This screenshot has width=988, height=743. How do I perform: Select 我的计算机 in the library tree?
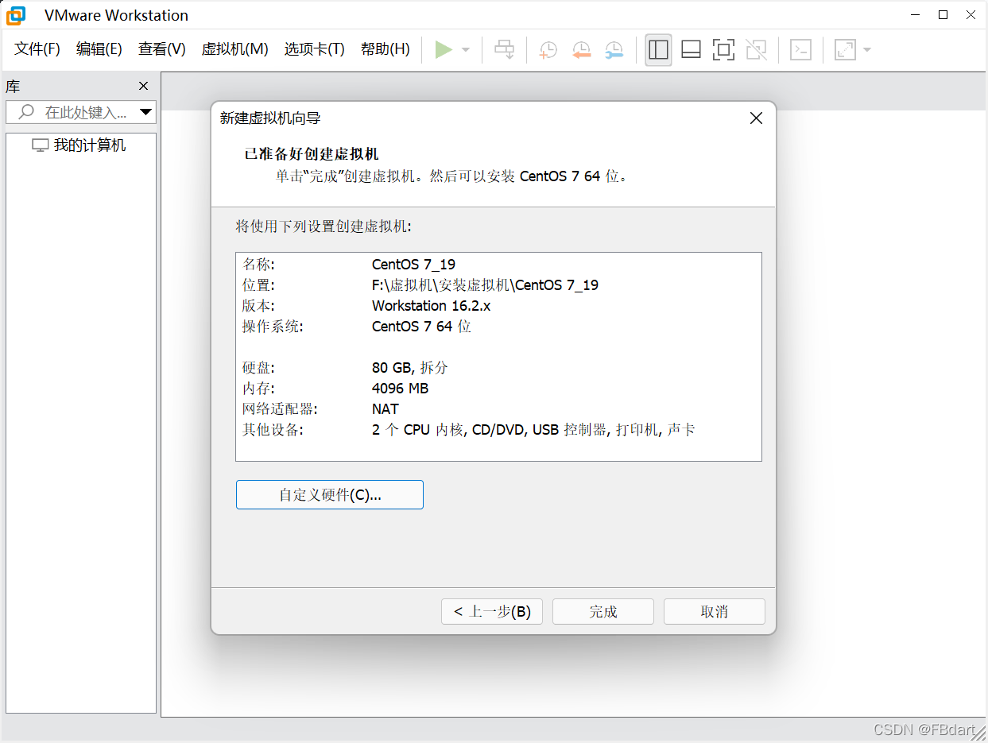point(79,145)
